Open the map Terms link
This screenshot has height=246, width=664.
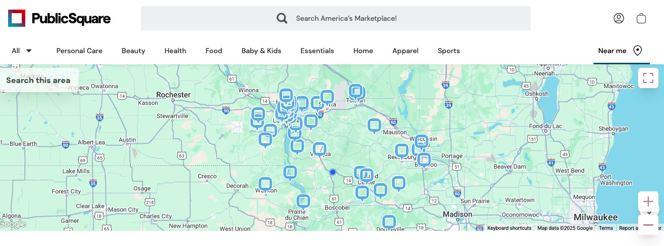click(x=606, y=228)
